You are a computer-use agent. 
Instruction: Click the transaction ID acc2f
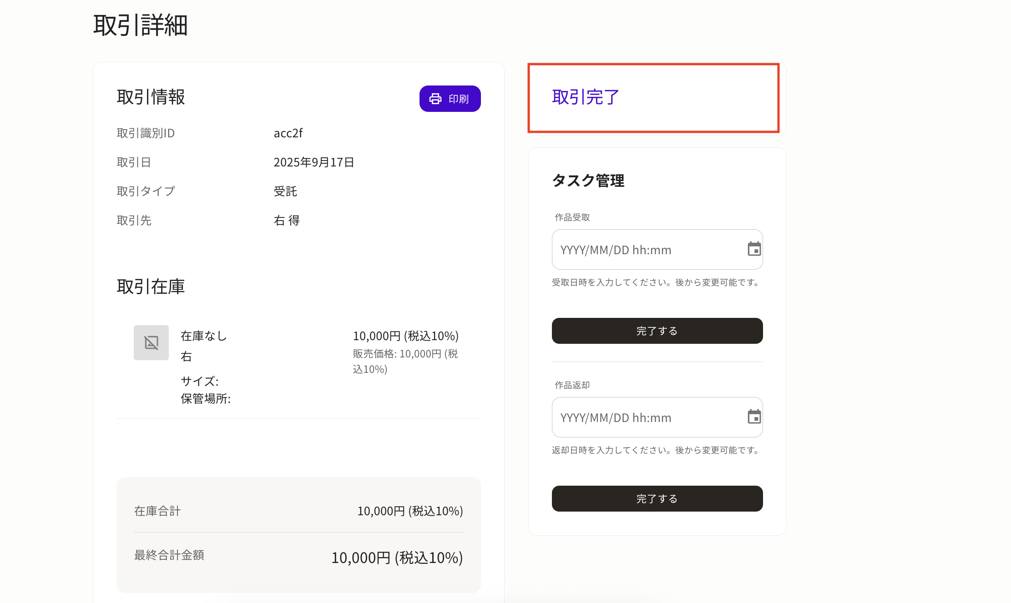(288, 133)
